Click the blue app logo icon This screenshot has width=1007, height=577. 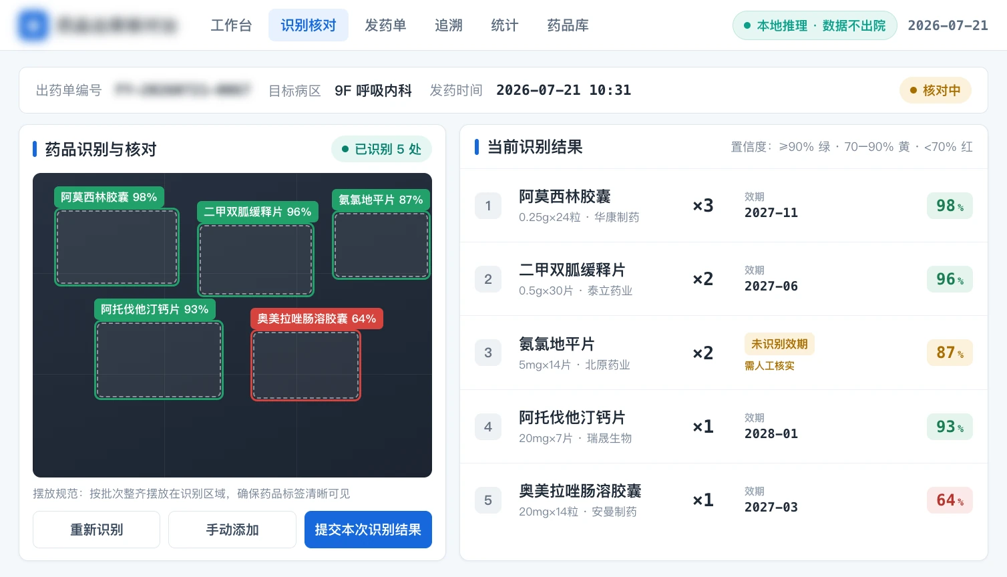(x=33, y=25)
